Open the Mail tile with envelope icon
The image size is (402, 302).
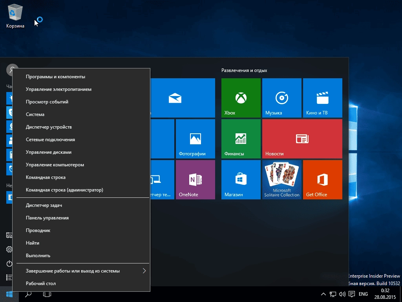(x=183, y=98)
